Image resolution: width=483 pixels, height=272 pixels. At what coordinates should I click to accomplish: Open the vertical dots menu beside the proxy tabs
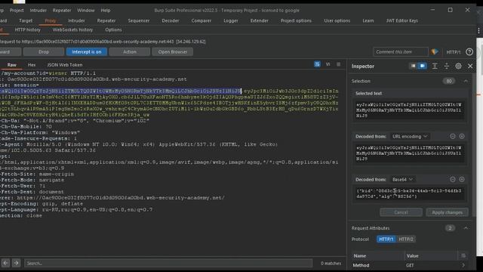click(x=478, y=30)
